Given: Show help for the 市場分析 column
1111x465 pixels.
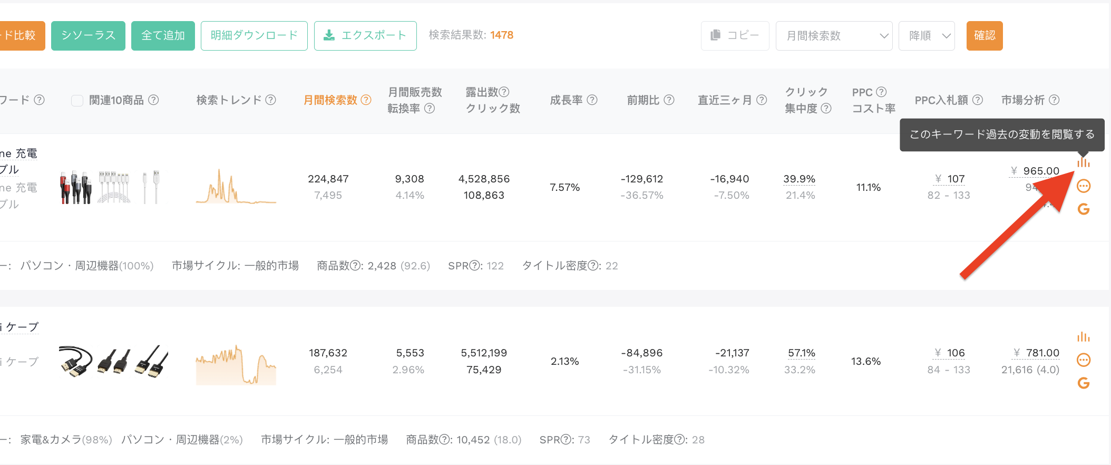Looking at the screenshot, I should click(x=1054, y=100).
